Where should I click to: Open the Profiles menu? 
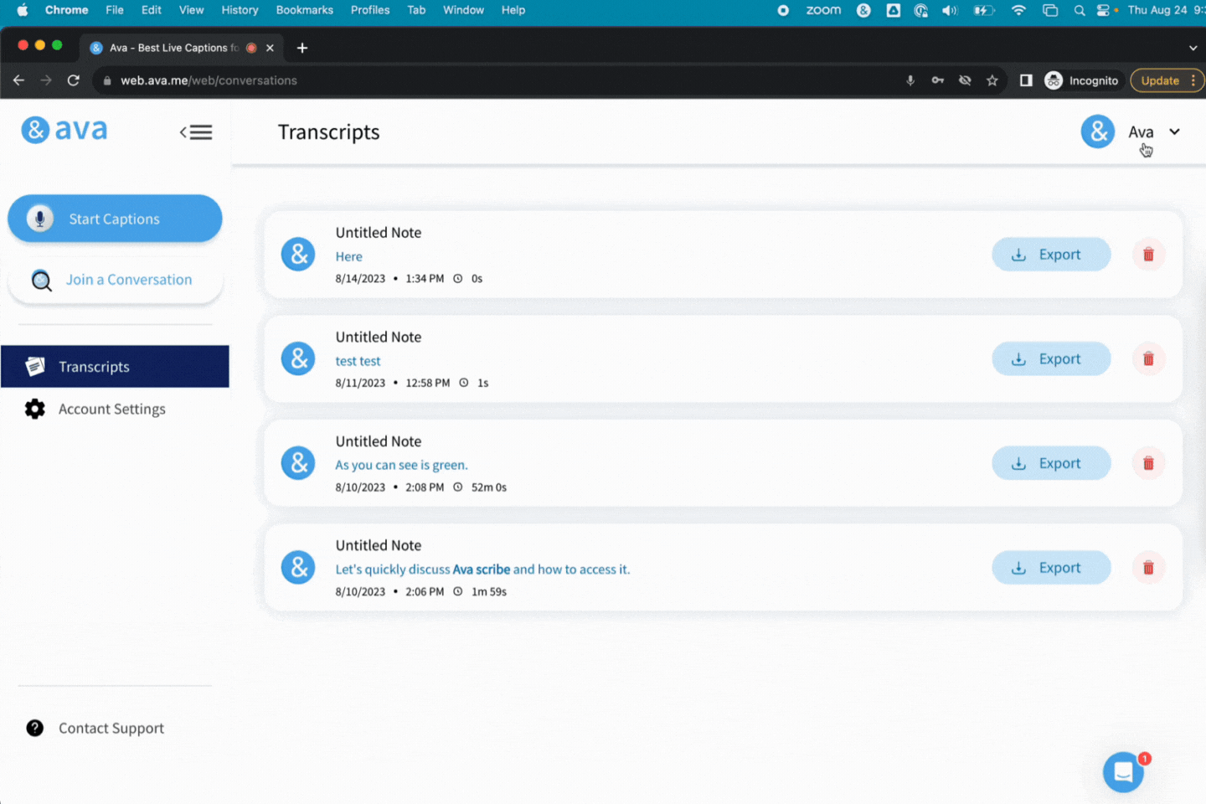(370, 10)
